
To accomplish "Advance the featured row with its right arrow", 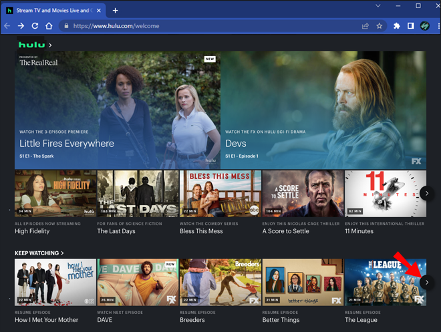I will pyautogui.click(x=427, y=194).
